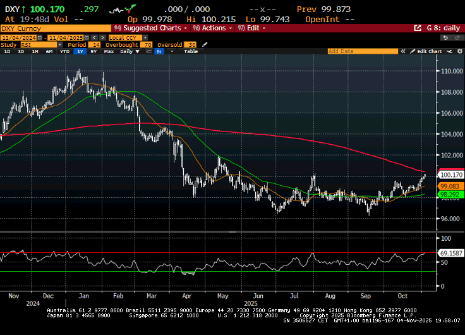Screen dimensions: 465x335
Task: Open chart settings gear icon
Action: click(458, 51)
